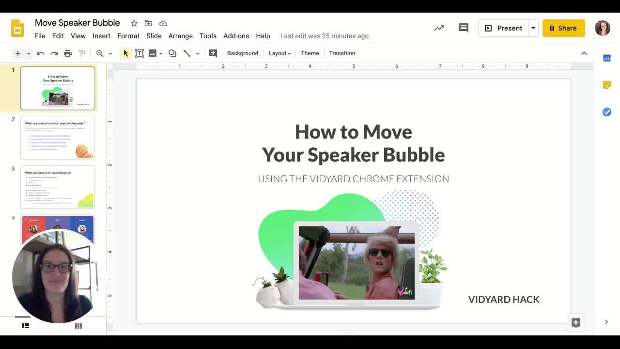620x349 pixels.
Task: Click the Explore button
Action: 576,323
